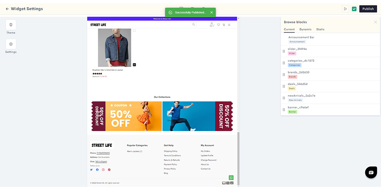Grab the drag handle of deals_546d5d
The width and height of the screenshot is (381, 190).
coord(284,86)
